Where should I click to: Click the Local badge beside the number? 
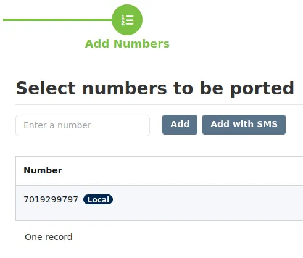coord(98,199)
